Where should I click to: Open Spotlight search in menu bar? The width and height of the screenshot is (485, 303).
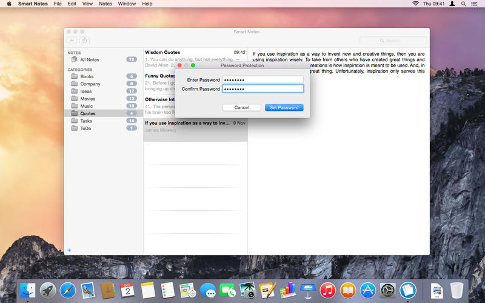463,4
